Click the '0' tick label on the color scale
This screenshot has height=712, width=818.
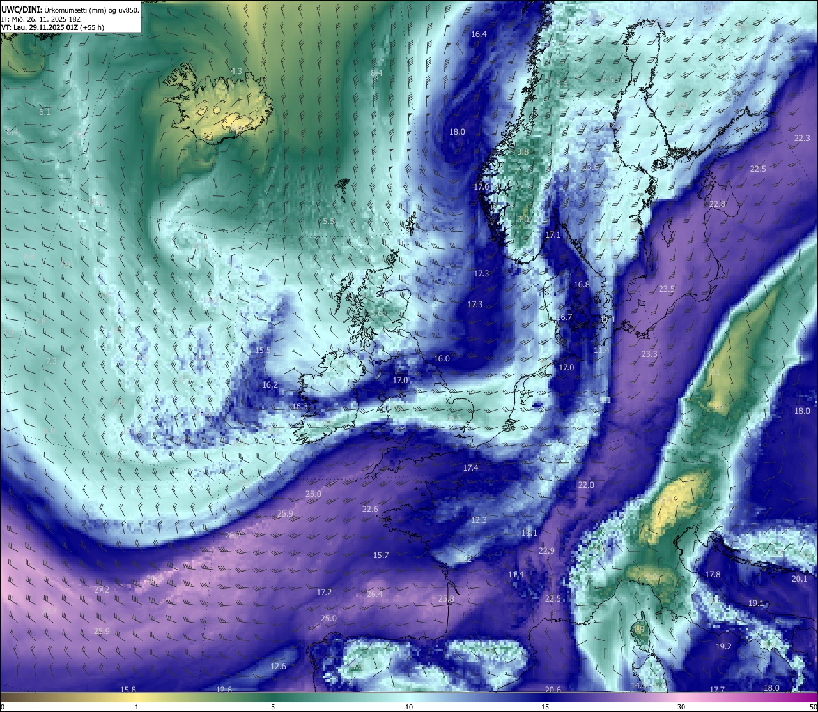[x=3, y=707]
